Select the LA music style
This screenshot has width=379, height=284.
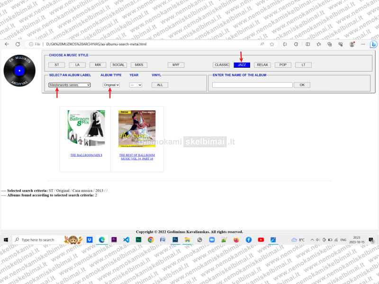click(77, 65)
